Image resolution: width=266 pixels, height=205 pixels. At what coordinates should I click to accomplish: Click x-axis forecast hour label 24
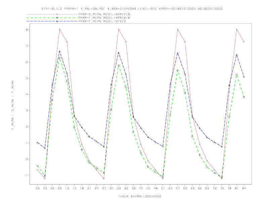pyautogui.click(x=96, y=188)
